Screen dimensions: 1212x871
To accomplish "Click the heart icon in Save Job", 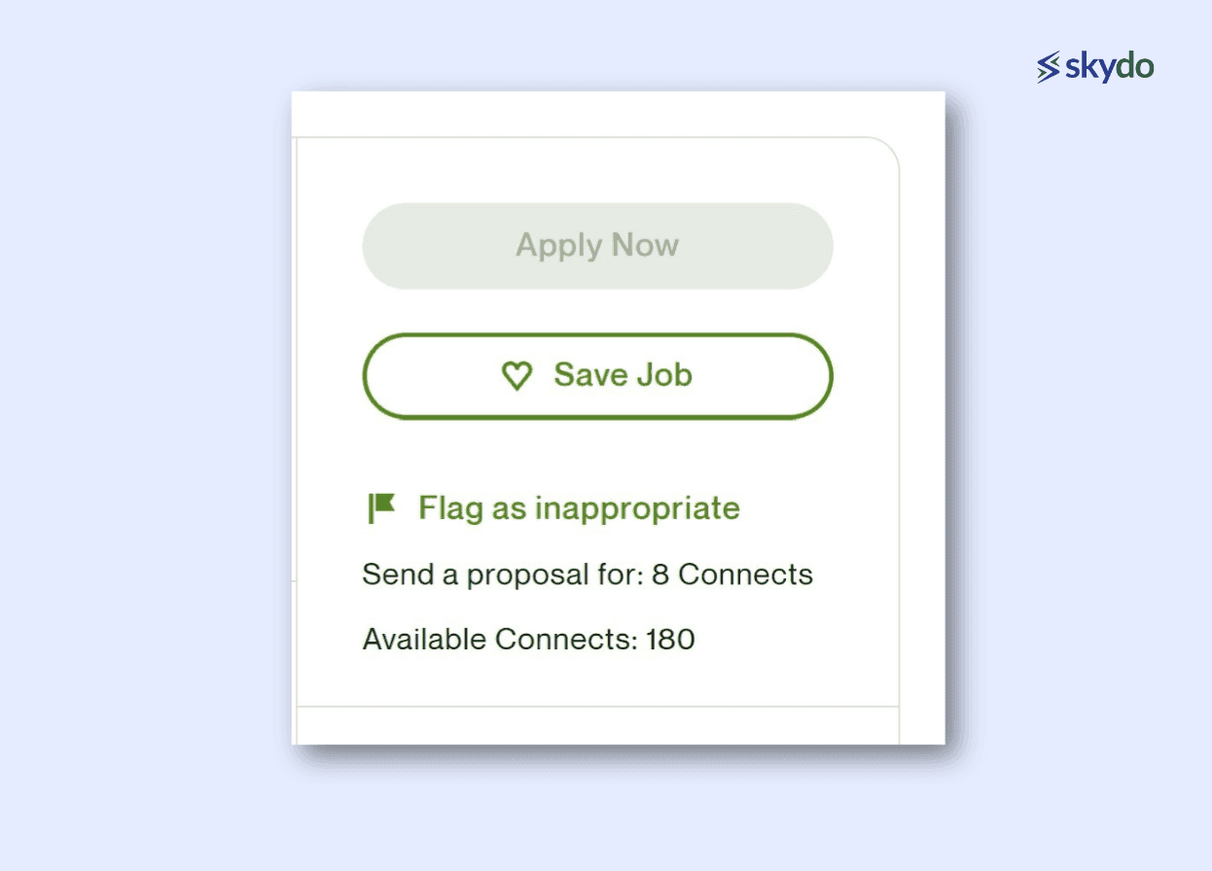I will (x=517, y=376).
